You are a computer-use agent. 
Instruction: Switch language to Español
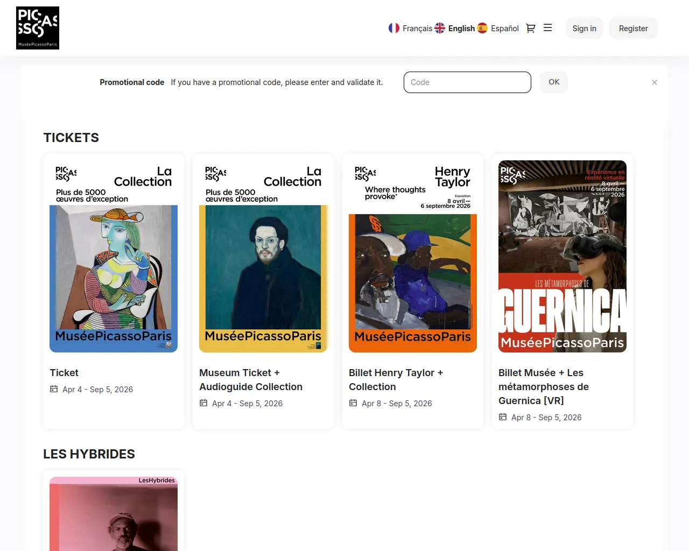coord(504,29)
